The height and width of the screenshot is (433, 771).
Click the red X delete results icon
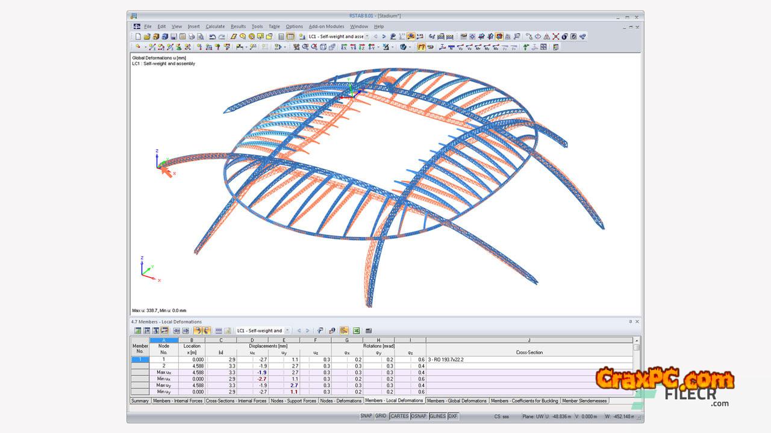(555, 37)
